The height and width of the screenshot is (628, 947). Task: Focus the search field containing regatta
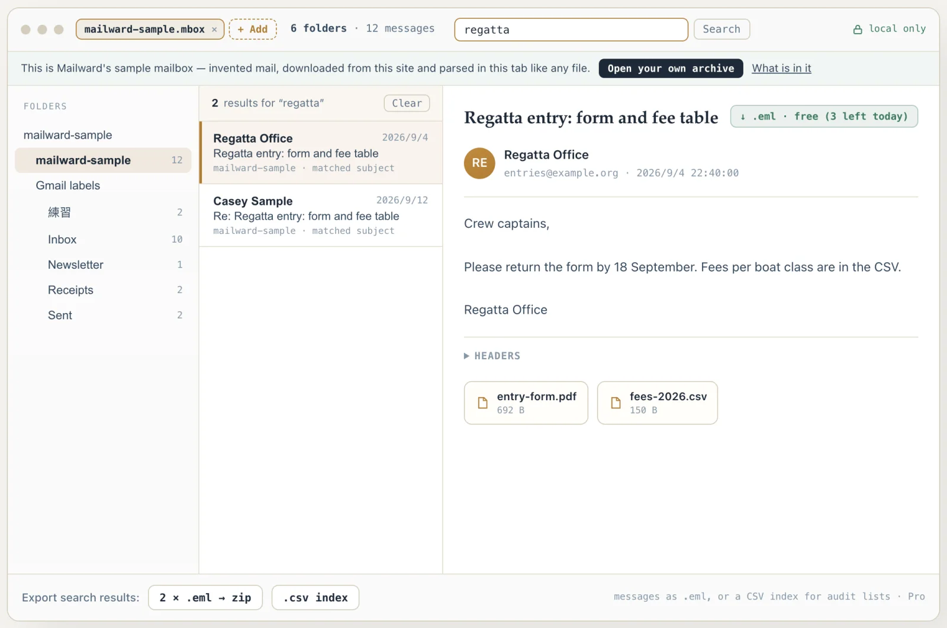(571, 30)
